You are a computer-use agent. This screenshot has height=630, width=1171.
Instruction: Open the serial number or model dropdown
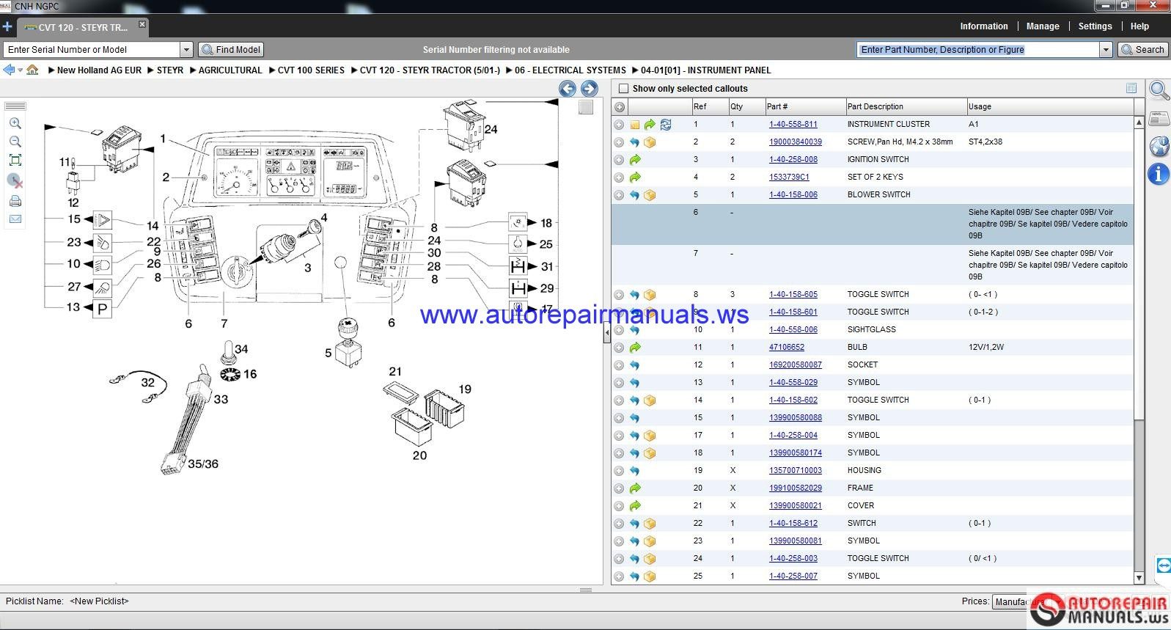pyautogui.click(x=186, y=49)
